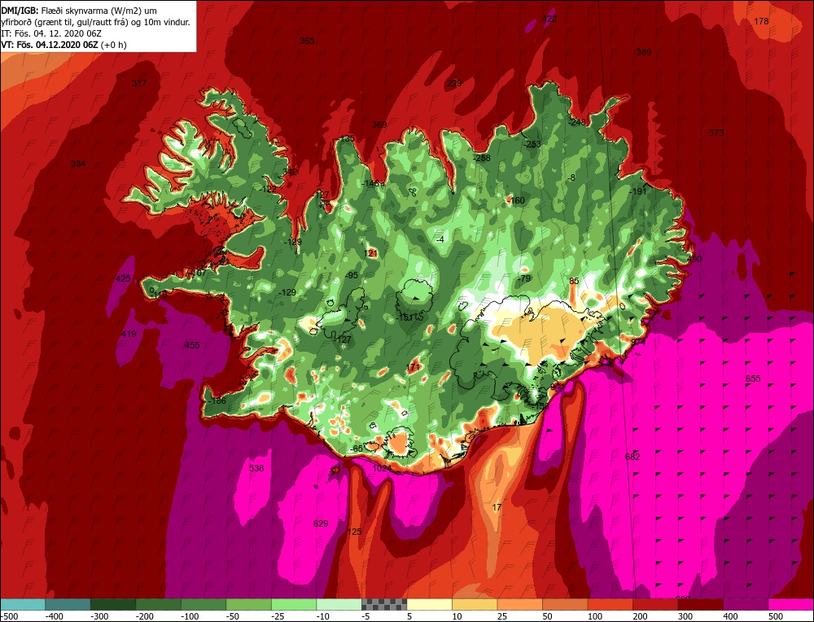
Task: Click the '-50' legend scale label
Action: (233, 616)
